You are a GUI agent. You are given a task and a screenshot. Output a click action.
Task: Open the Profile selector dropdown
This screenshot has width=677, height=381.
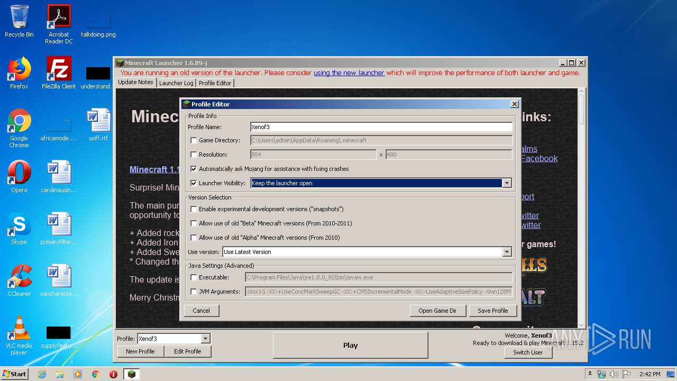(x=206, y=339)
